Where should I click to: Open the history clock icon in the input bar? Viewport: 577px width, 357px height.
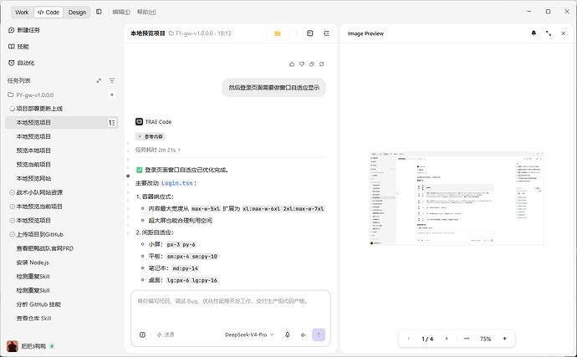142,334
